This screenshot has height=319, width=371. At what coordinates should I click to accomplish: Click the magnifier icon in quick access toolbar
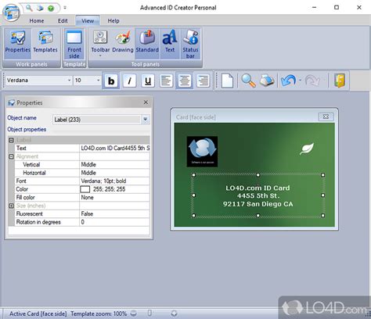29,8
